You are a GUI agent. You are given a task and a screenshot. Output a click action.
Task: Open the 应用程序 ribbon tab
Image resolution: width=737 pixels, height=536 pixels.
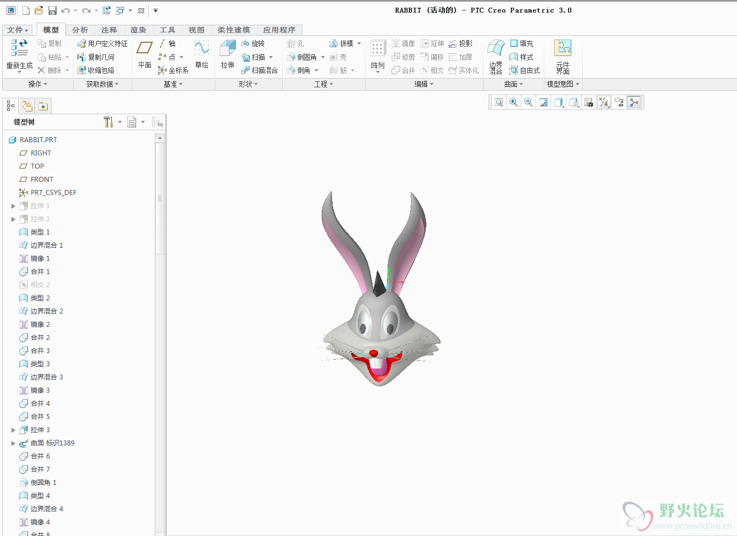[x=279, y=30]
